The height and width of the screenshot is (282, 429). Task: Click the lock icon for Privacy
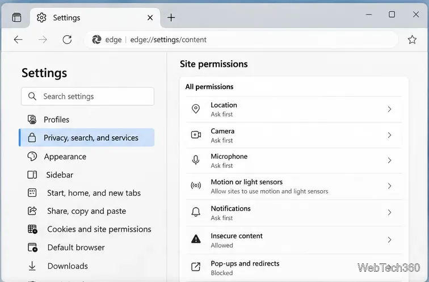[x=32, y=137]
